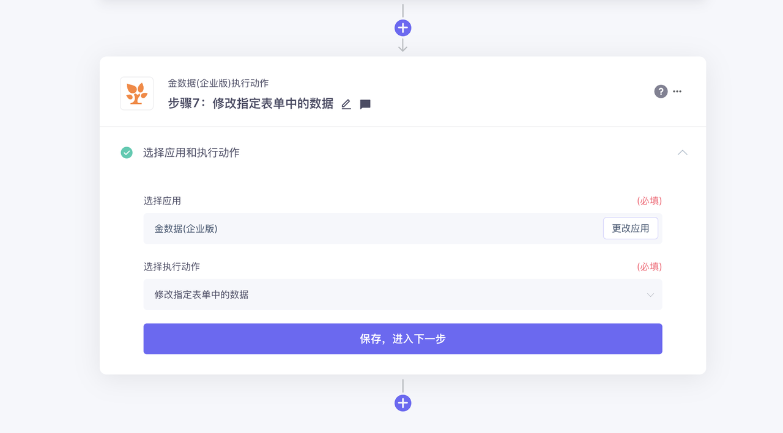Open help via question mark icon

[x=661, y=92]
